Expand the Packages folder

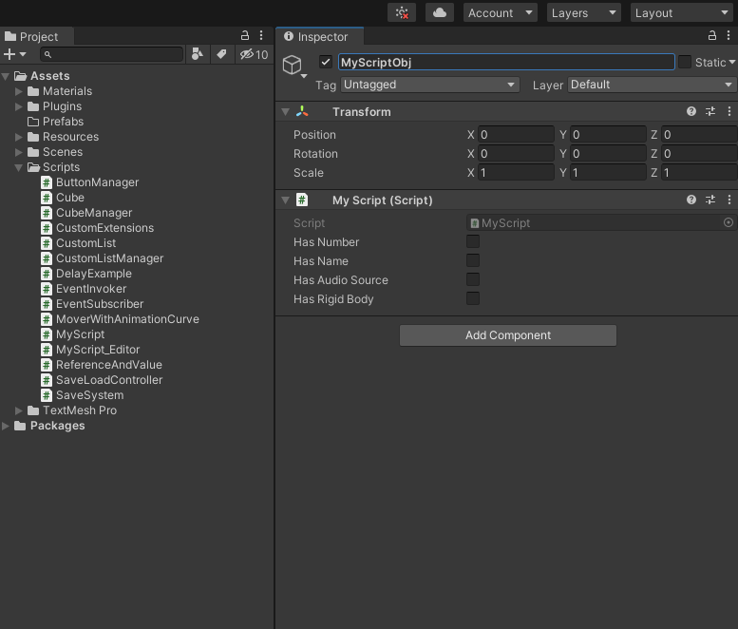pyautogui.click(x=6, y=426)
